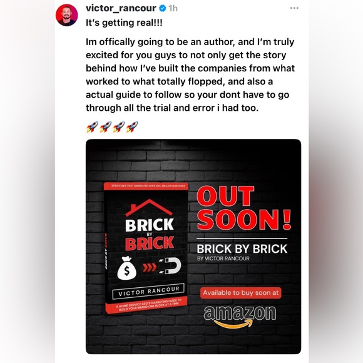
Task: Click the money bag icon on book cover
Action: [x=126, y=268]
